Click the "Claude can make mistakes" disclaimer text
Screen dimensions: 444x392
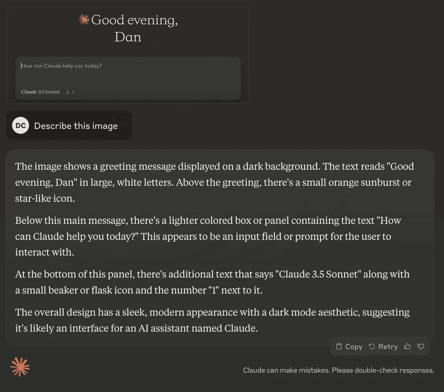pos(338,370)
